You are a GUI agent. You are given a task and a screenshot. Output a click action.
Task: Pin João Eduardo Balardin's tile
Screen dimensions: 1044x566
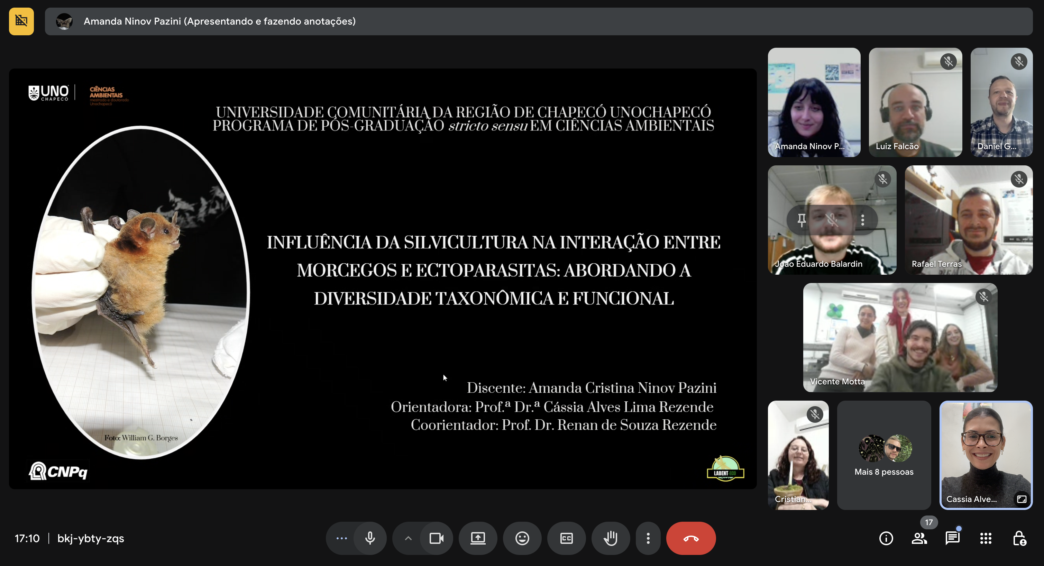coord(802,220)
